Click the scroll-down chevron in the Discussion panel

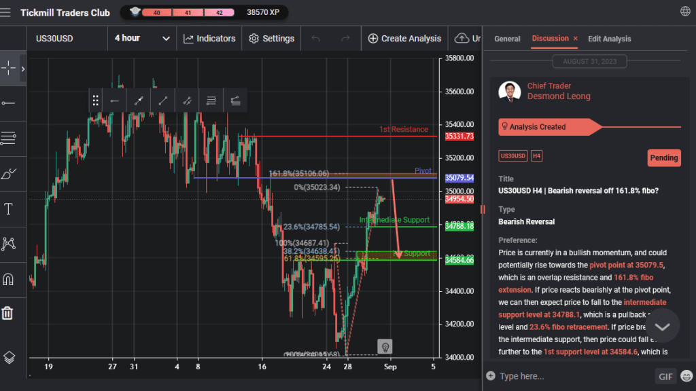(661, 326)
